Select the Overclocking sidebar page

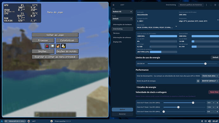[x=122, y=29]
